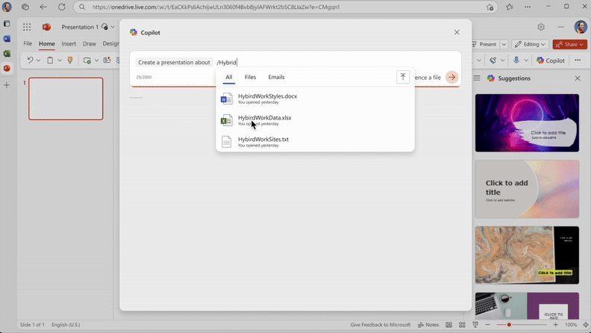This screenshot has width=591, height=333.
Task: Switch to the Insert ribbon tab
Action: tap(69, 44)
